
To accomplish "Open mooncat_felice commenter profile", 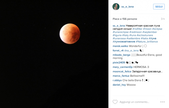I will pos(122,71).
